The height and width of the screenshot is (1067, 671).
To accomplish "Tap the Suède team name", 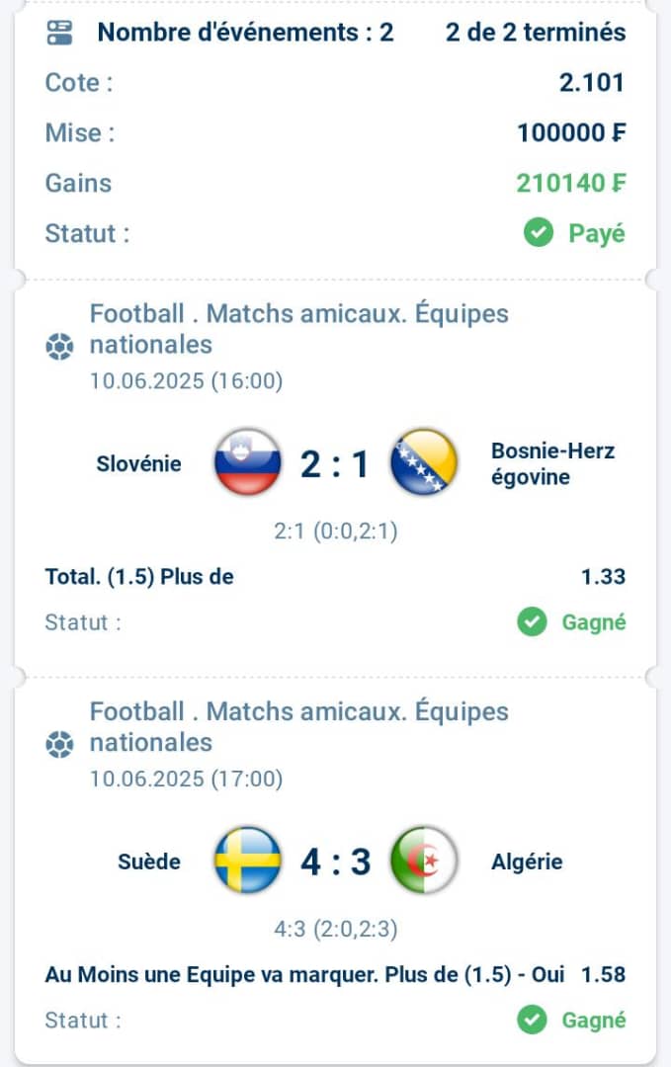I will coord(149,862).
